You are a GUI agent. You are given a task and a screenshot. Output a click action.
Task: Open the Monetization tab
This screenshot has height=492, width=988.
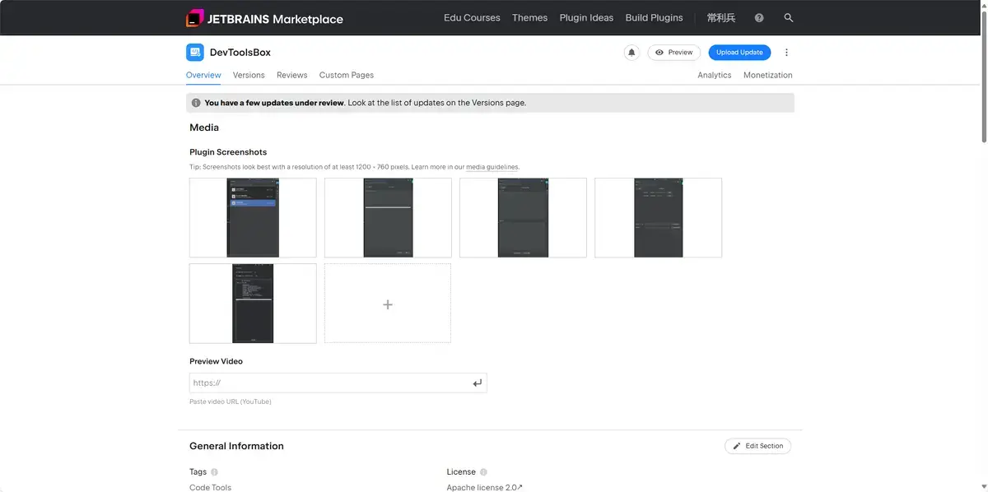click(768, 75)
